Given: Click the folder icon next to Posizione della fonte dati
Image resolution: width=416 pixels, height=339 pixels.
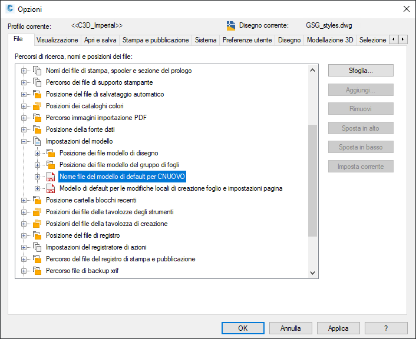Looking at the screenshot, I should (37, 129).
